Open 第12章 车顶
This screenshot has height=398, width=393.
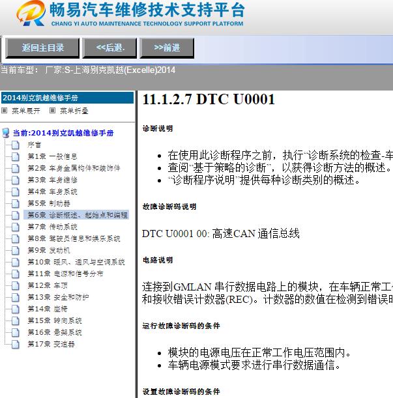[x=48, y=285]
